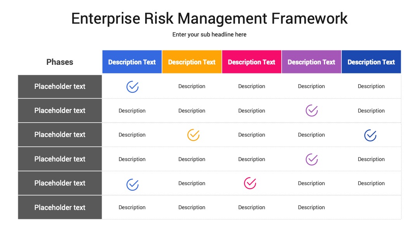Click the empty cell in the bottom row
419x236 pixels.
(x=371, y=207)
